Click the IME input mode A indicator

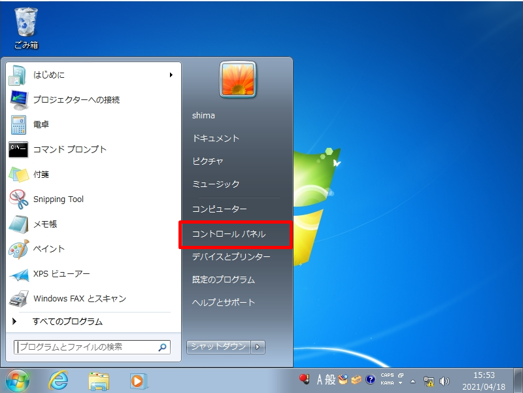coord(320,380)
